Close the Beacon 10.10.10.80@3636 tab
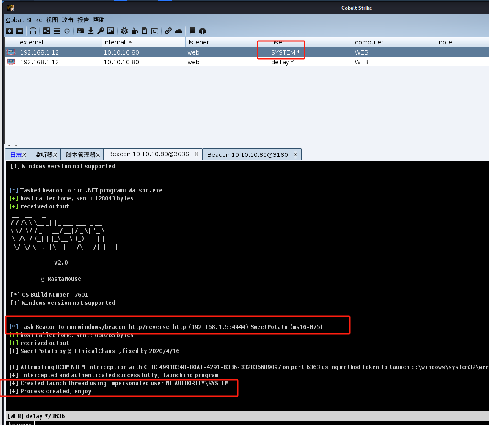The width and height of the screenshot is (489, 425). pyautogui.click(x=196, y=154)
